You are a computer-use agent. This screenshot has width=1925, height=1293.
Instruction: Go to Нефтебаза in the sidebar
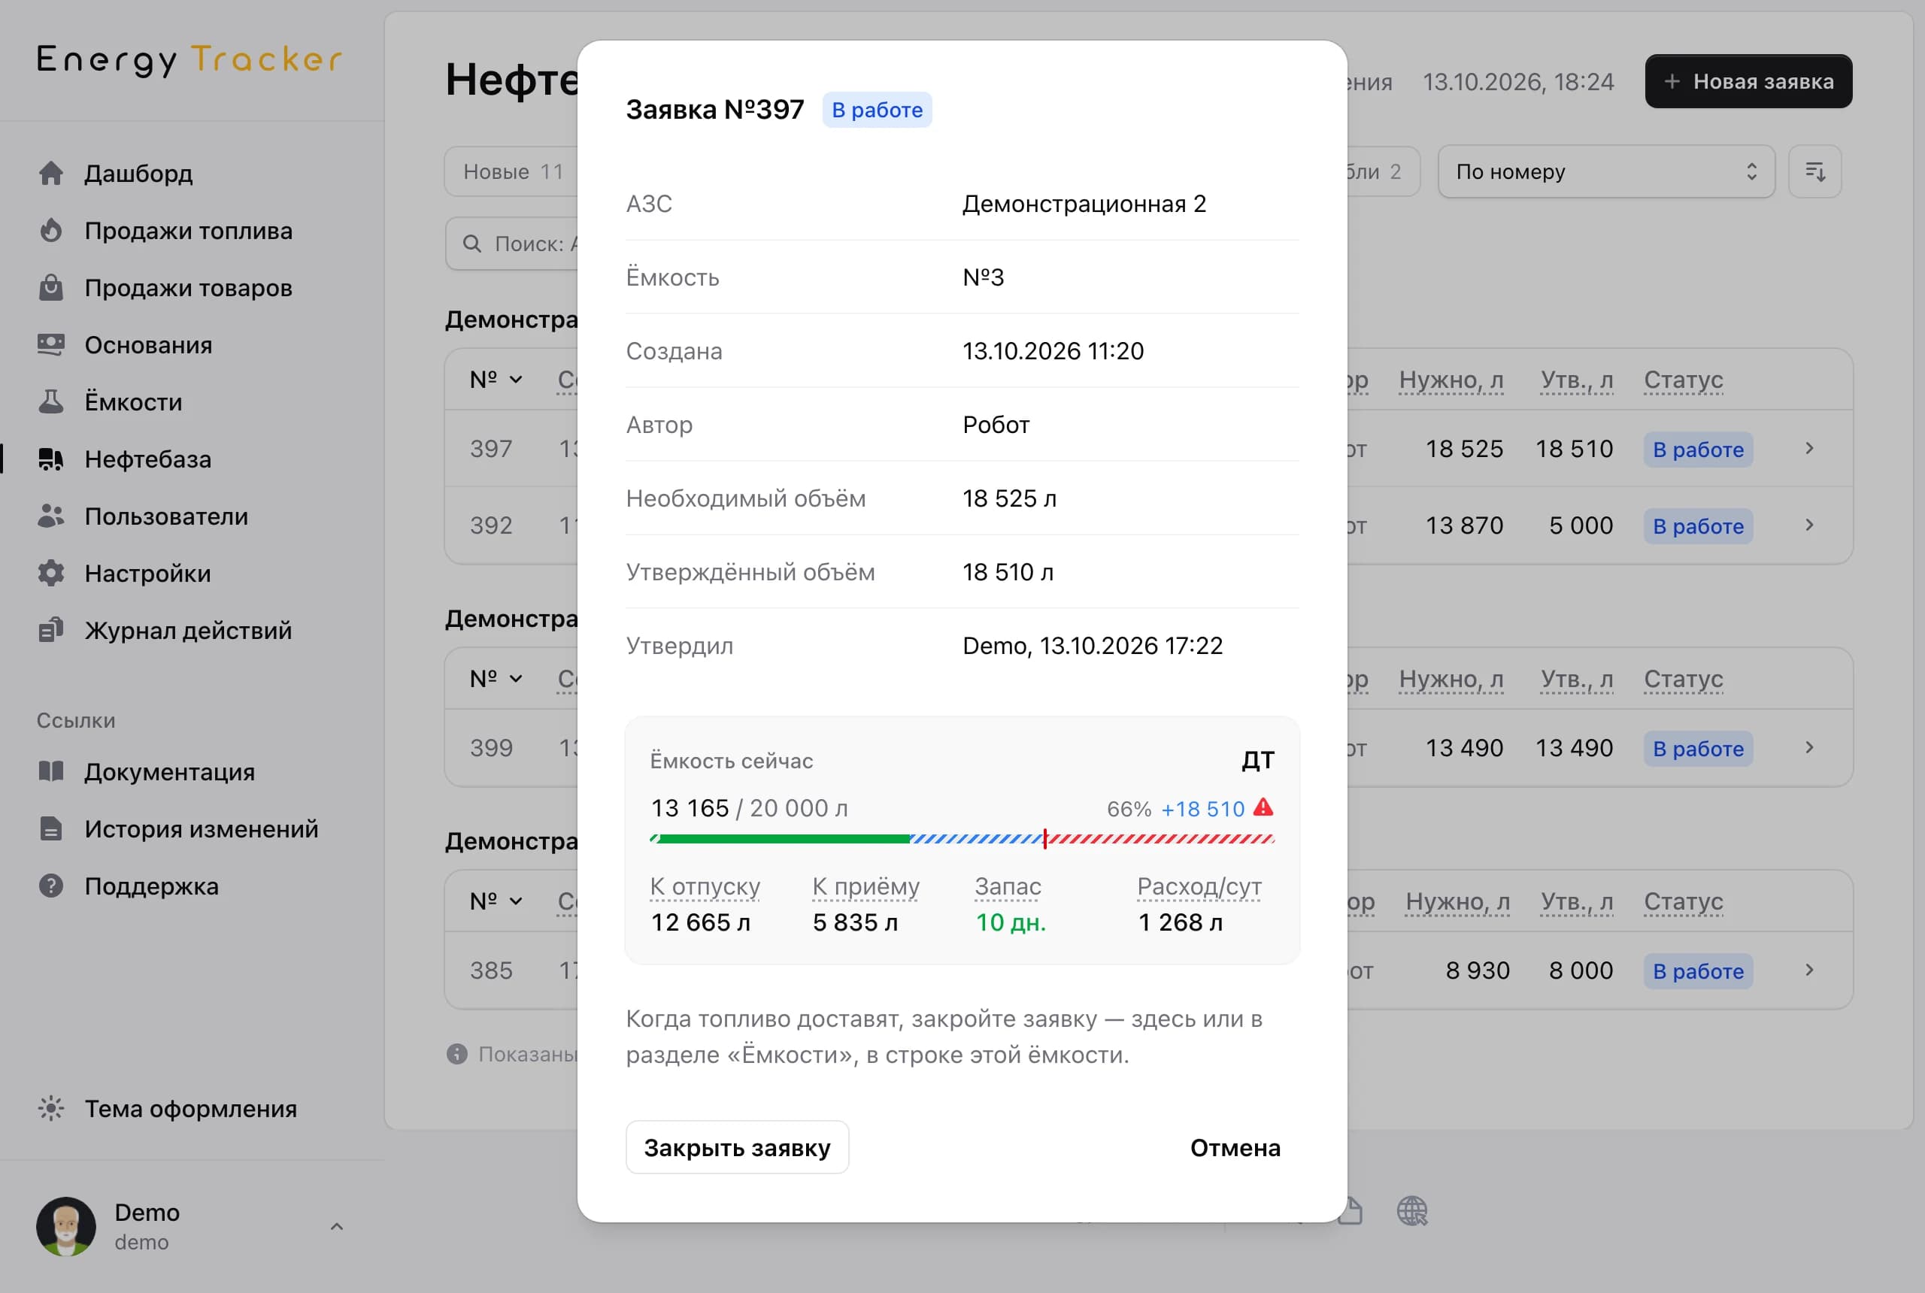147,459
